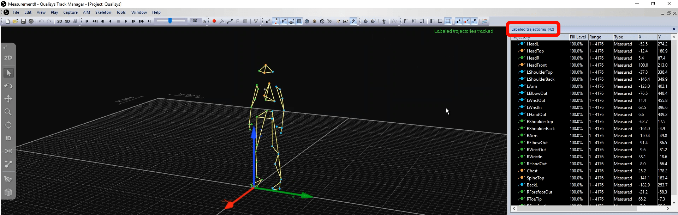
Task: Click the crosshair center-on-target icon
Action: tap(365, 21)
